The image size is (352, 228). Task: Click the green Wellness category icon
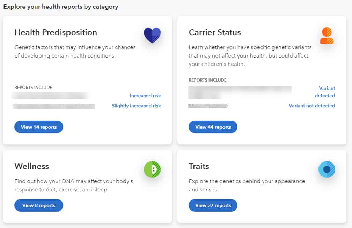click(152, 169)
